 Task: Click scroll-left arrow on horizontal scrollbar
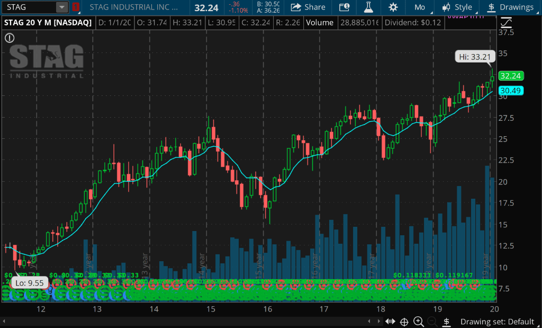point(5,321)
